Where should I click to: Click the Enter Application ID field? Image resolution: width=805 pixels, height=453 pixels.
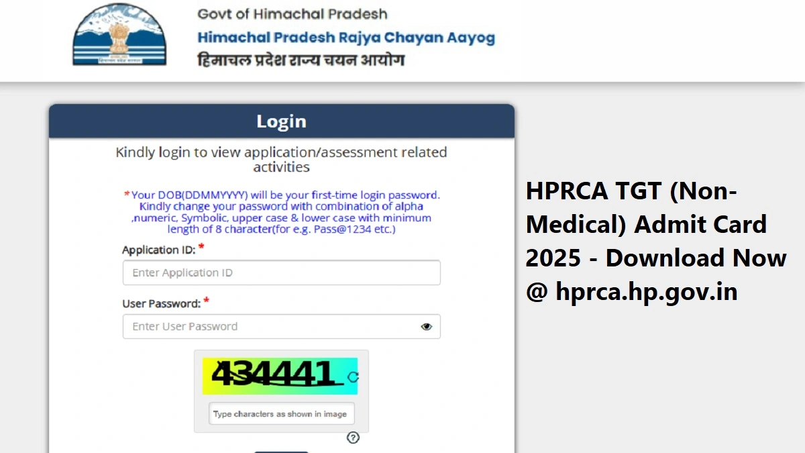pyautogui.click(x=280, y=272)
